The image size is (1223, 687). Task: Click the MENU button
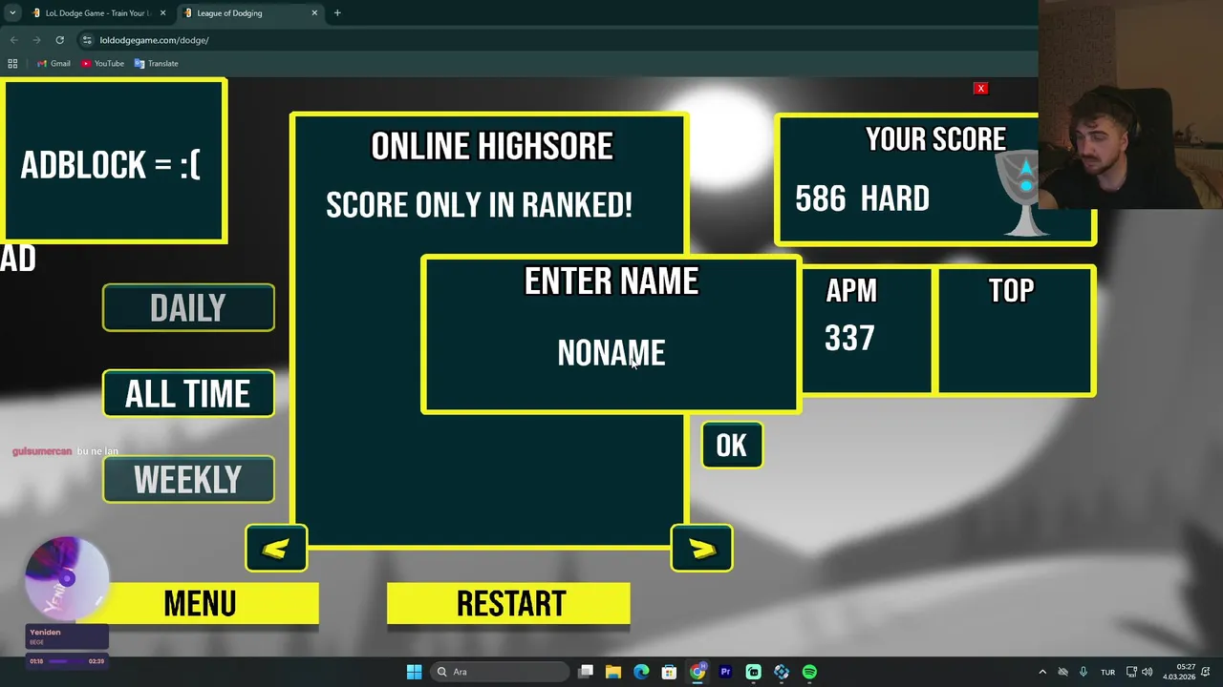[200, 604]
